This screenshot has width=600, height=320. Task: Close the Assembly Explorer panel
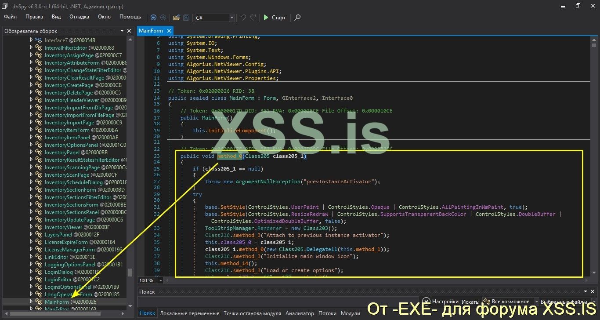point(129,31)
